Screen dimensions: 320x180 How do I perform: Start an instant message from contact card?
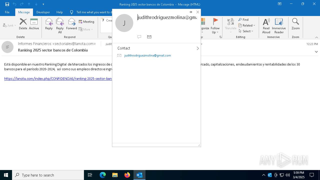[139, 37]
